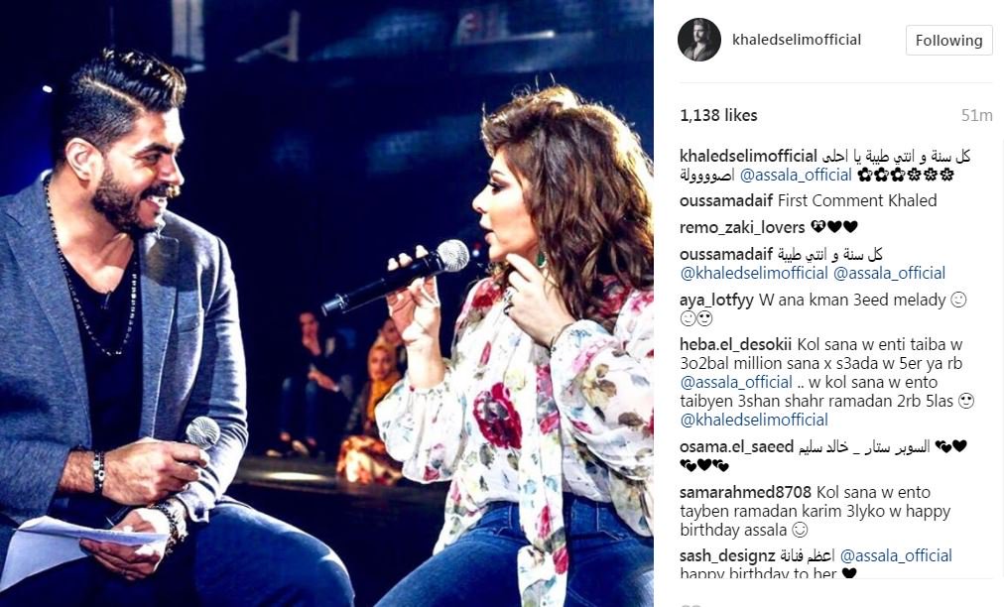Visit aya_lotfyy commenter profile
This screenshot has height=607, width=1004.
716,300
